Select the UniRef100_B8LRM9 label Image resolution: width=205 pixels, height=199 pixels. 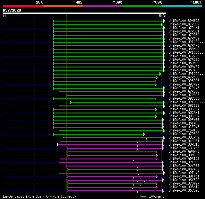pos(184,138)
